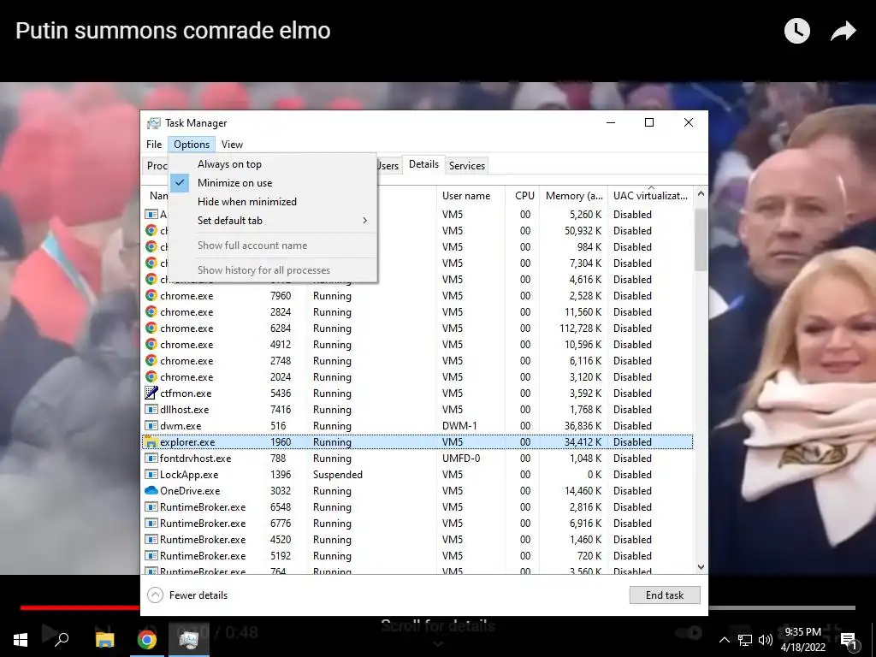Screen dimensions: 876x657
Task: Click the 112,728 K memory value
Action: 581,328
